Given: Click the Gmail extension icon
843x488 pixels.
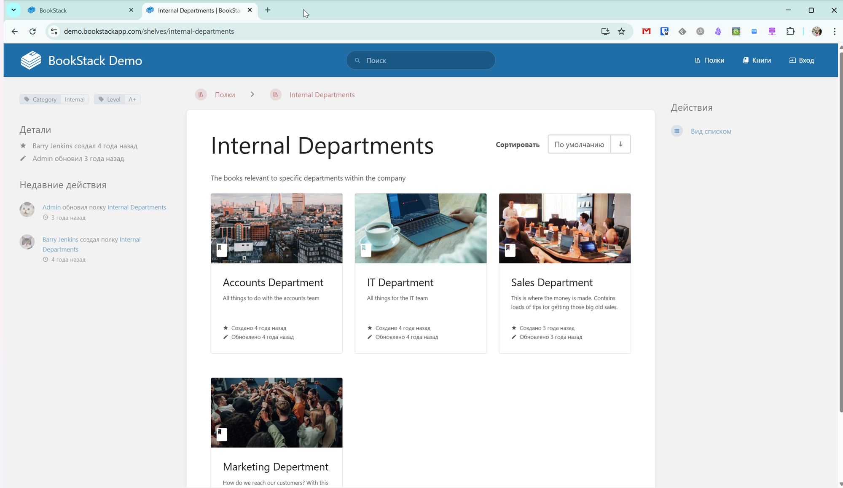Looking at the screenshot, I should tap(646, 31).
